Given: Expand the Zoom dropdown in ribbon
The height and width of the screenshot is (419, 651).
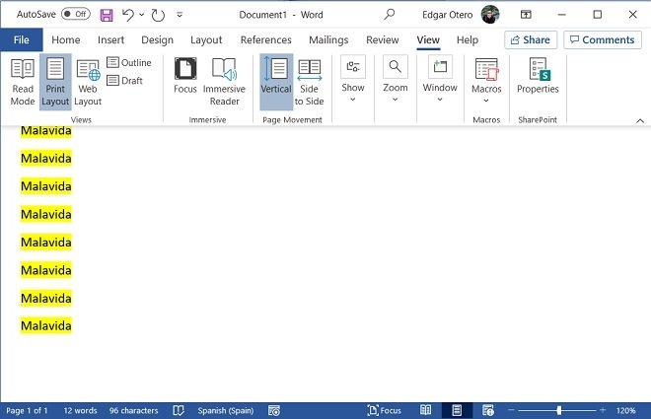Looking at the screenshot, I should [x=396, y=80].
